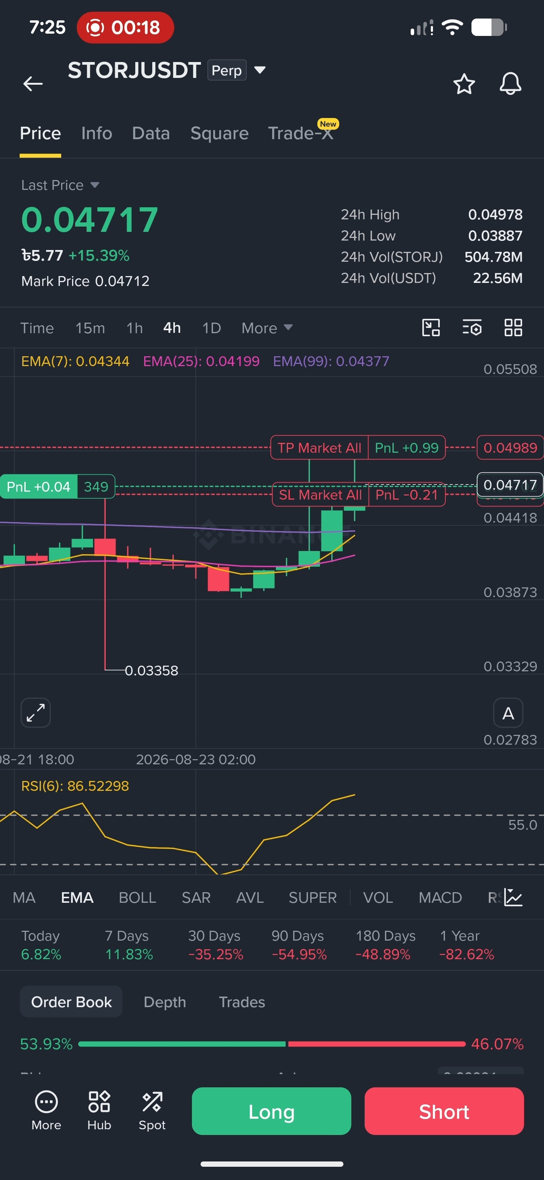The image size is (544, 1180).
Task: Switch to the Depth view
Action: click(165, 1002)
